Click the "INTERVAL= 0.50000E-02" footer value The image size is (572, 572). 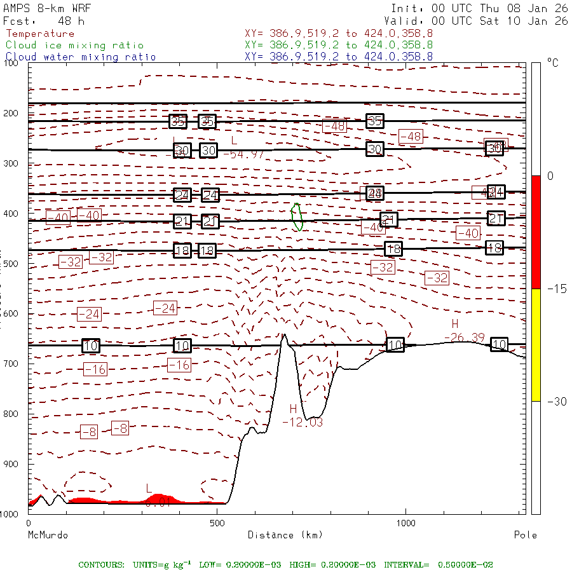pos(438,565)
